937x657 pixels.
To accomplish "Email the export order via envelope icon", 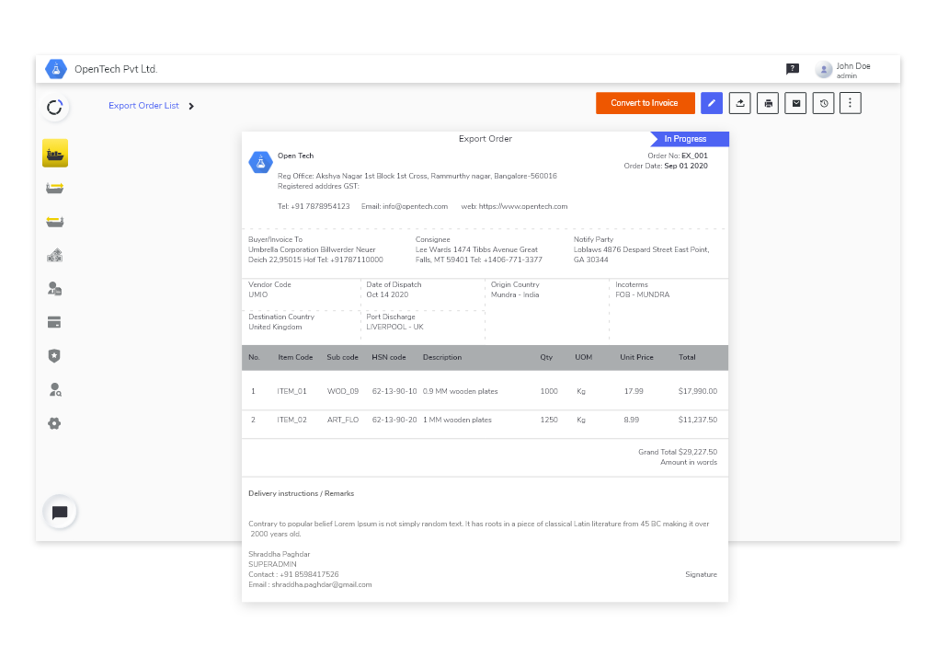I will [x=796, y=103].
